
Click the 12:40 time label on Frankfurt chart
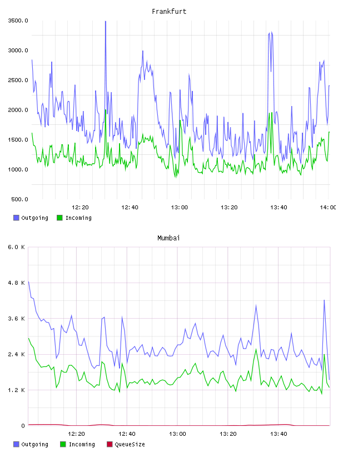(x=130, y=208)
